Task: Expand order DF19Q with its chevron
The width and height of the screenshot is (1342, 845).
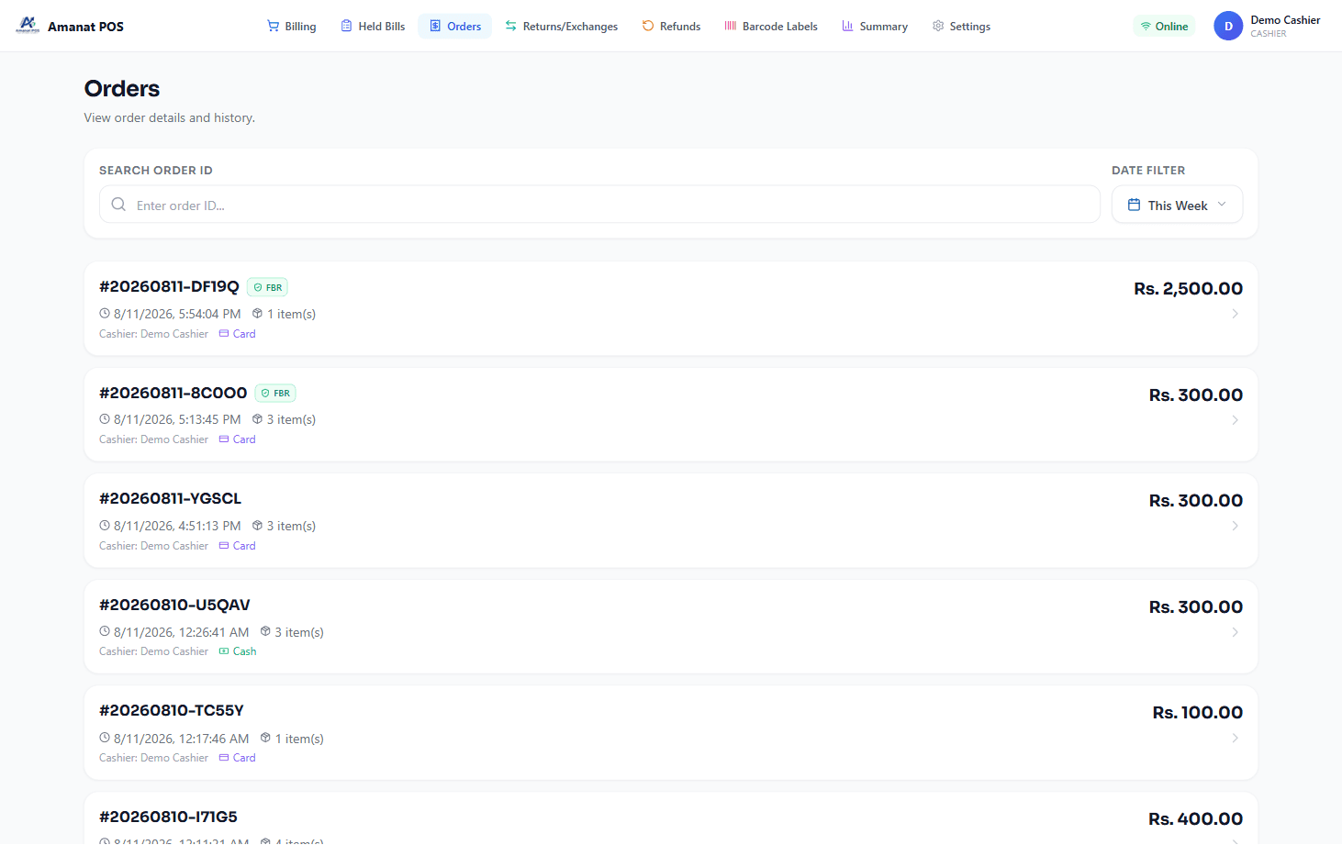Action: (1235, 314)
